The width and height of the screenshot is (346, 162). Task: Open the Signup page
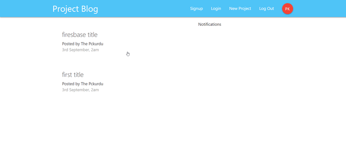(x=197, y=9)
